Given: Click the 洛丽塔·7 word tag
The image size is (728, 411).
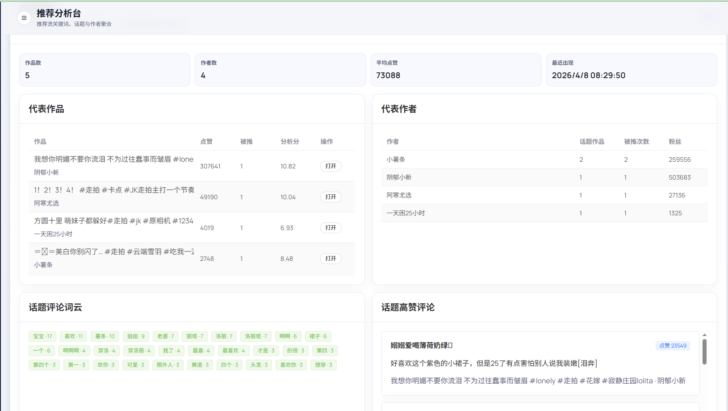Looking at the screenshot, I should coord(256,336).
